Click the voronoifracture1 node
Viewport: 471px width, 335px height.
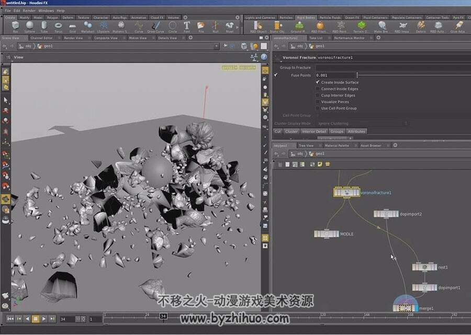tap(346, 192)
